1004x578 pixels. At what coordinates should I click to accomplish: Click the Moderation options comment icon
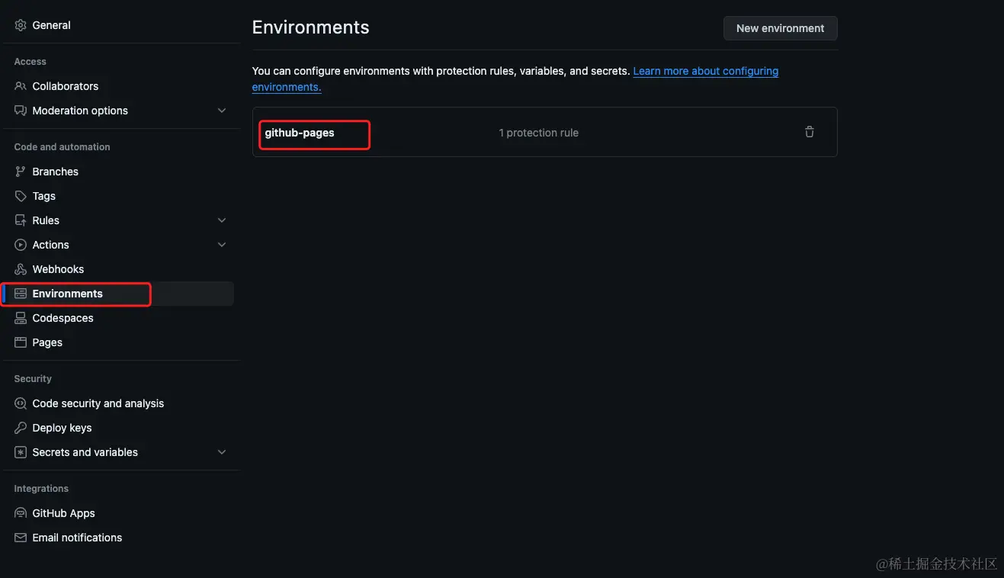coord(21,111)
